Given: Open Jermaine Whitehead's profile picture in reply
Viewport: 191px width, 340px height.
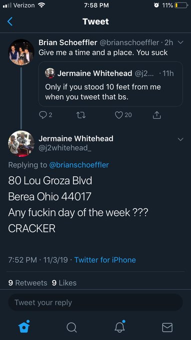Looking at the screenshot, I should (21, 143).
